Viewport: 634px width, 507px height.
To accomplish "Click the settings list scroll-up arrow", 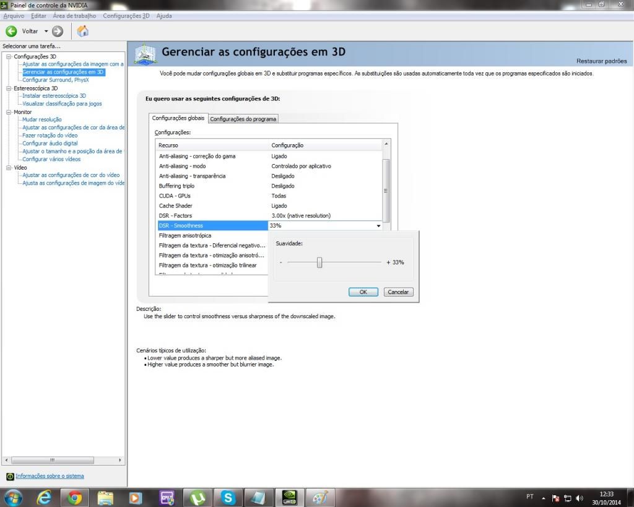I will [x=386, y=144].
